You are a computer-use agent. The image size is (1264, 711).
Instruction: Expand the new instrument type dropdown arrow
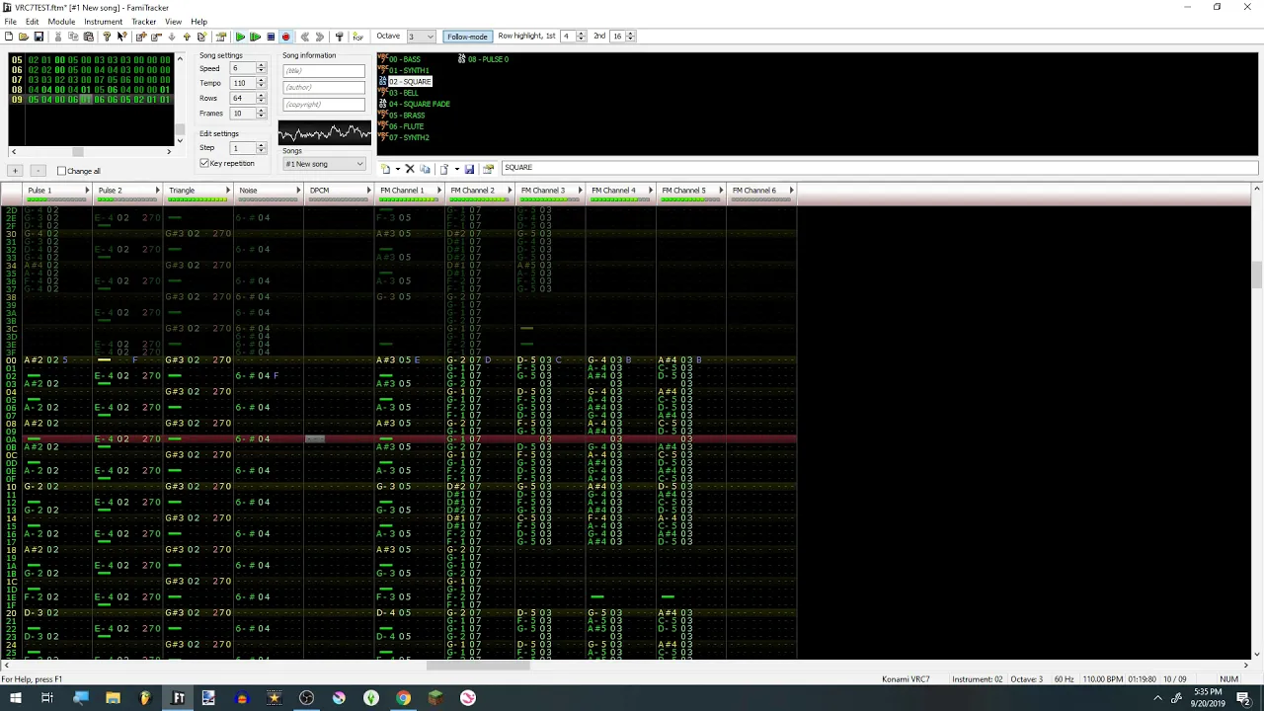[397, 169]
